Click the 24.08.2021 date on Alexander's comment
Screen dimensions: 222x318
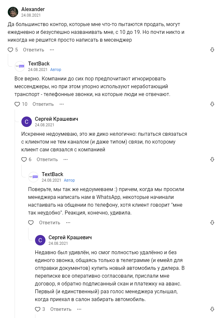pyautogui.click(x=31, y=15)
